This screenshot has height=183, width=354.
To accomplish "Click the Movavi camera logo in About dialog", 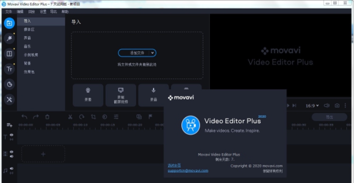I will pos(191,125).
